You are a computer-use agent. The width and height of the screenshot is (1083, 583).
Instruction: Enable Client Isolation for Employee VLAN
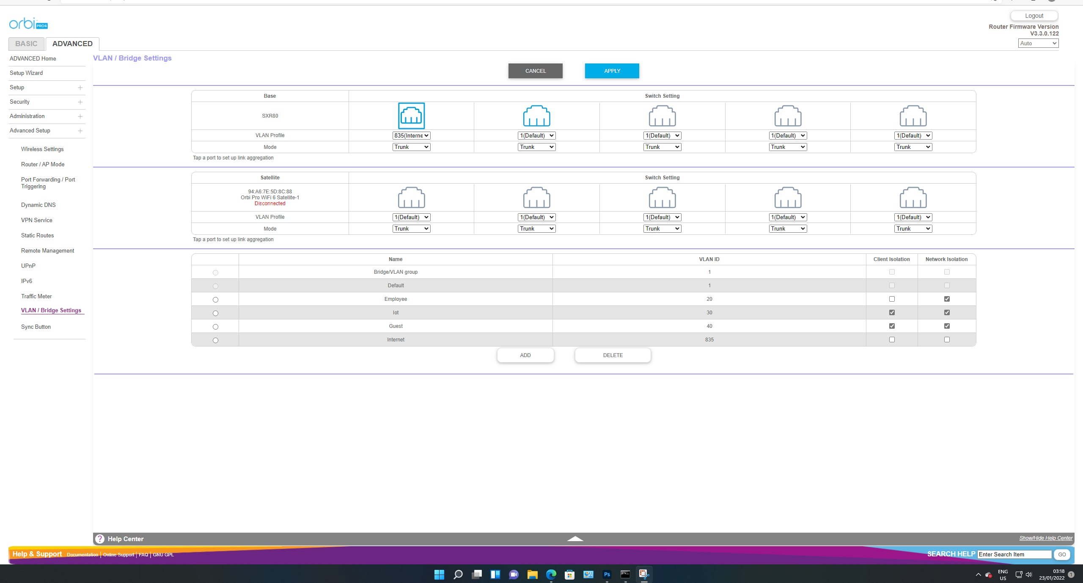pyautogui.click(x=892, y=299)
